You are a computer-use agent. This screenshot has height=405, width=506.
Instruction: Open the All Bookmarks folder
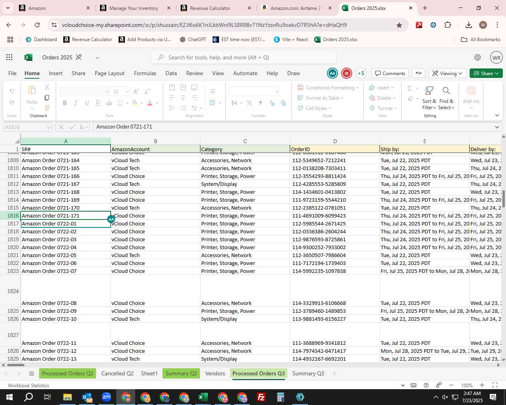pyautogui.click(x=481, y=40)
